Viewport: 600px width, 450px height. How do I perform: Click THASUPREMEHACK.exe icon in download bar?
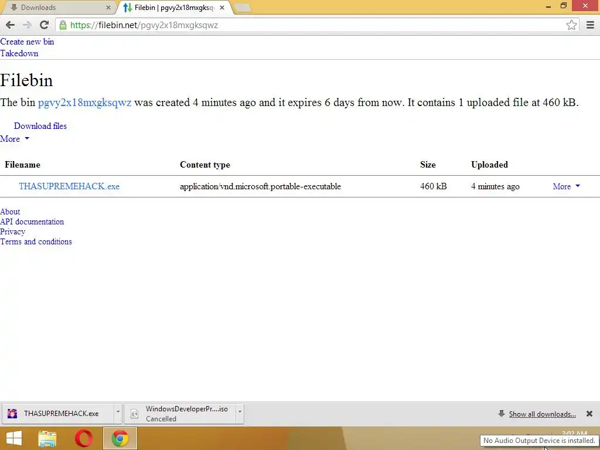tap(12, 414)
